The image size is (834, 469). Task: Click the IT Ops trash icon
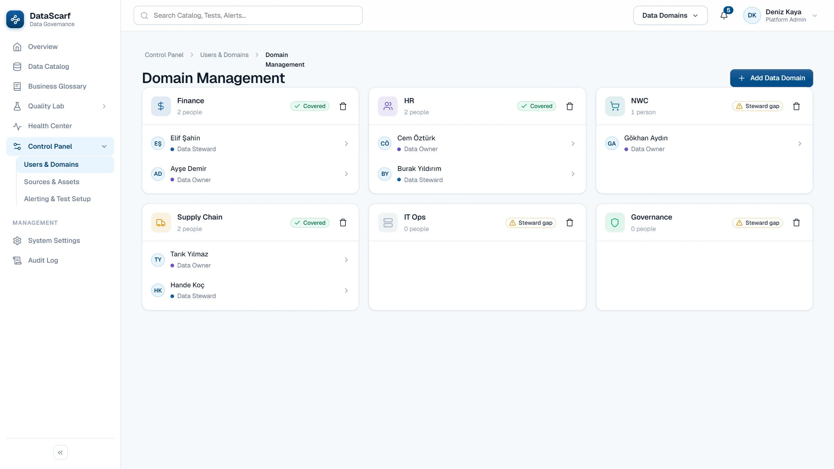pyautogui.click(x=570, y=223)
